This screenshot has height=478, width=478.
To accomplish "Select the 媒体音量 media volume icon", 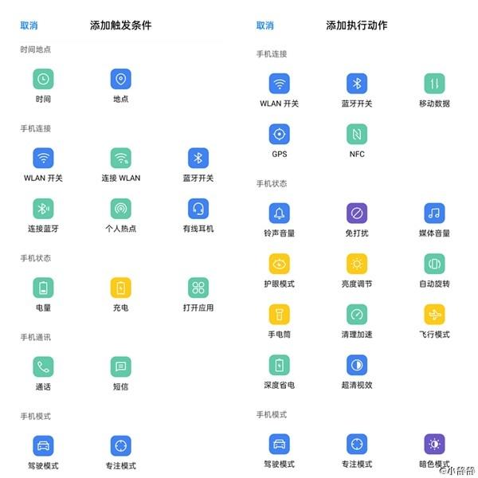I will pos(435,214).
